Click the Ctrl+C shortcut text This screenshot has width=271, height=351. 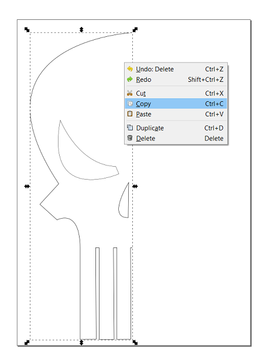tap(214, 104)
